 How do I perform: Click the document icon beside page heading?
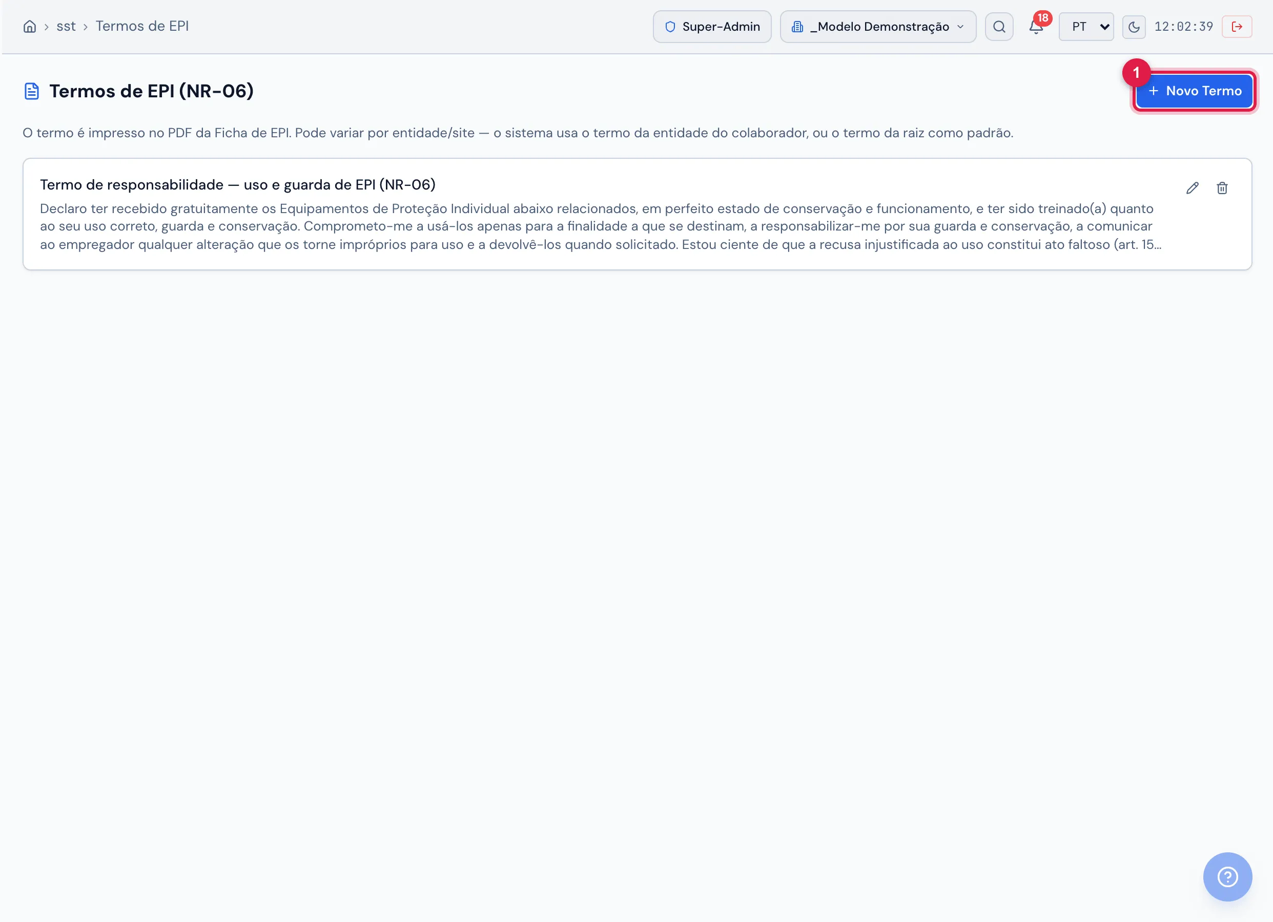31,91
